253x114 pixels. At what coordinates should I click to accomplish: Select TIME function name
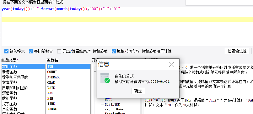(x=69, y=104)
